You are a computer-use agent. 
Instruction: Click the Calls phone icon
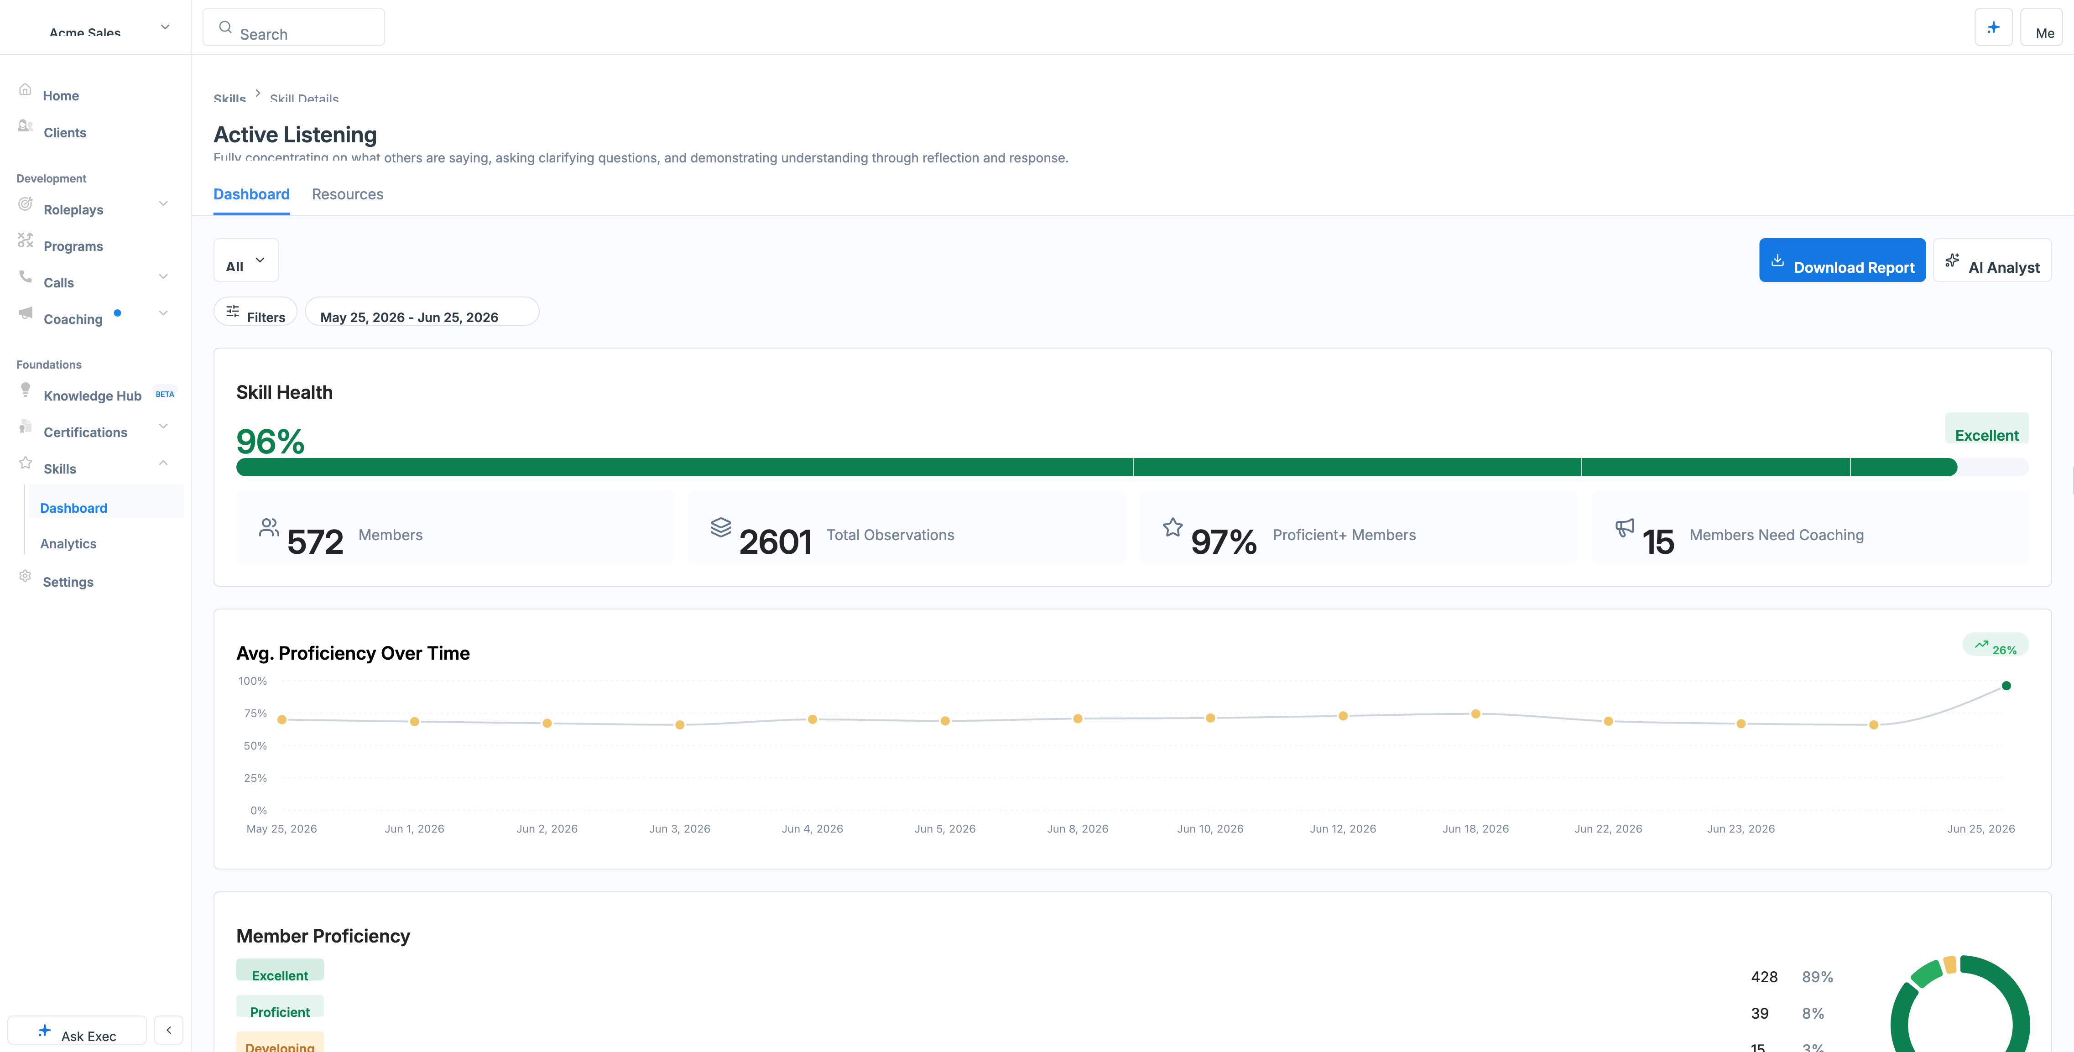click(x=25, y=276)
